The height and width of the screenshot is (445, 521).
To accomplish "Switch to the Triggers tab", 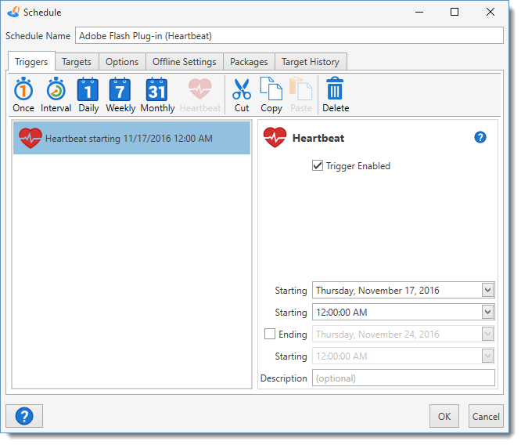I will tap(31, 62).
